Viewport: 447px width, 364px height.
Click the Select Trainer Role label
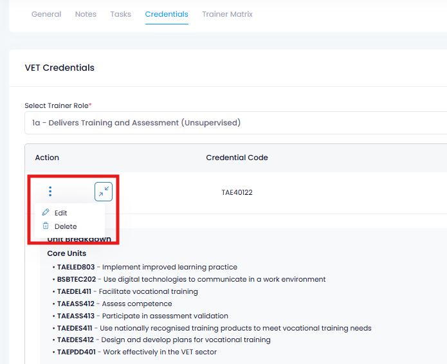pyautogui.click(x=58, y=105)
